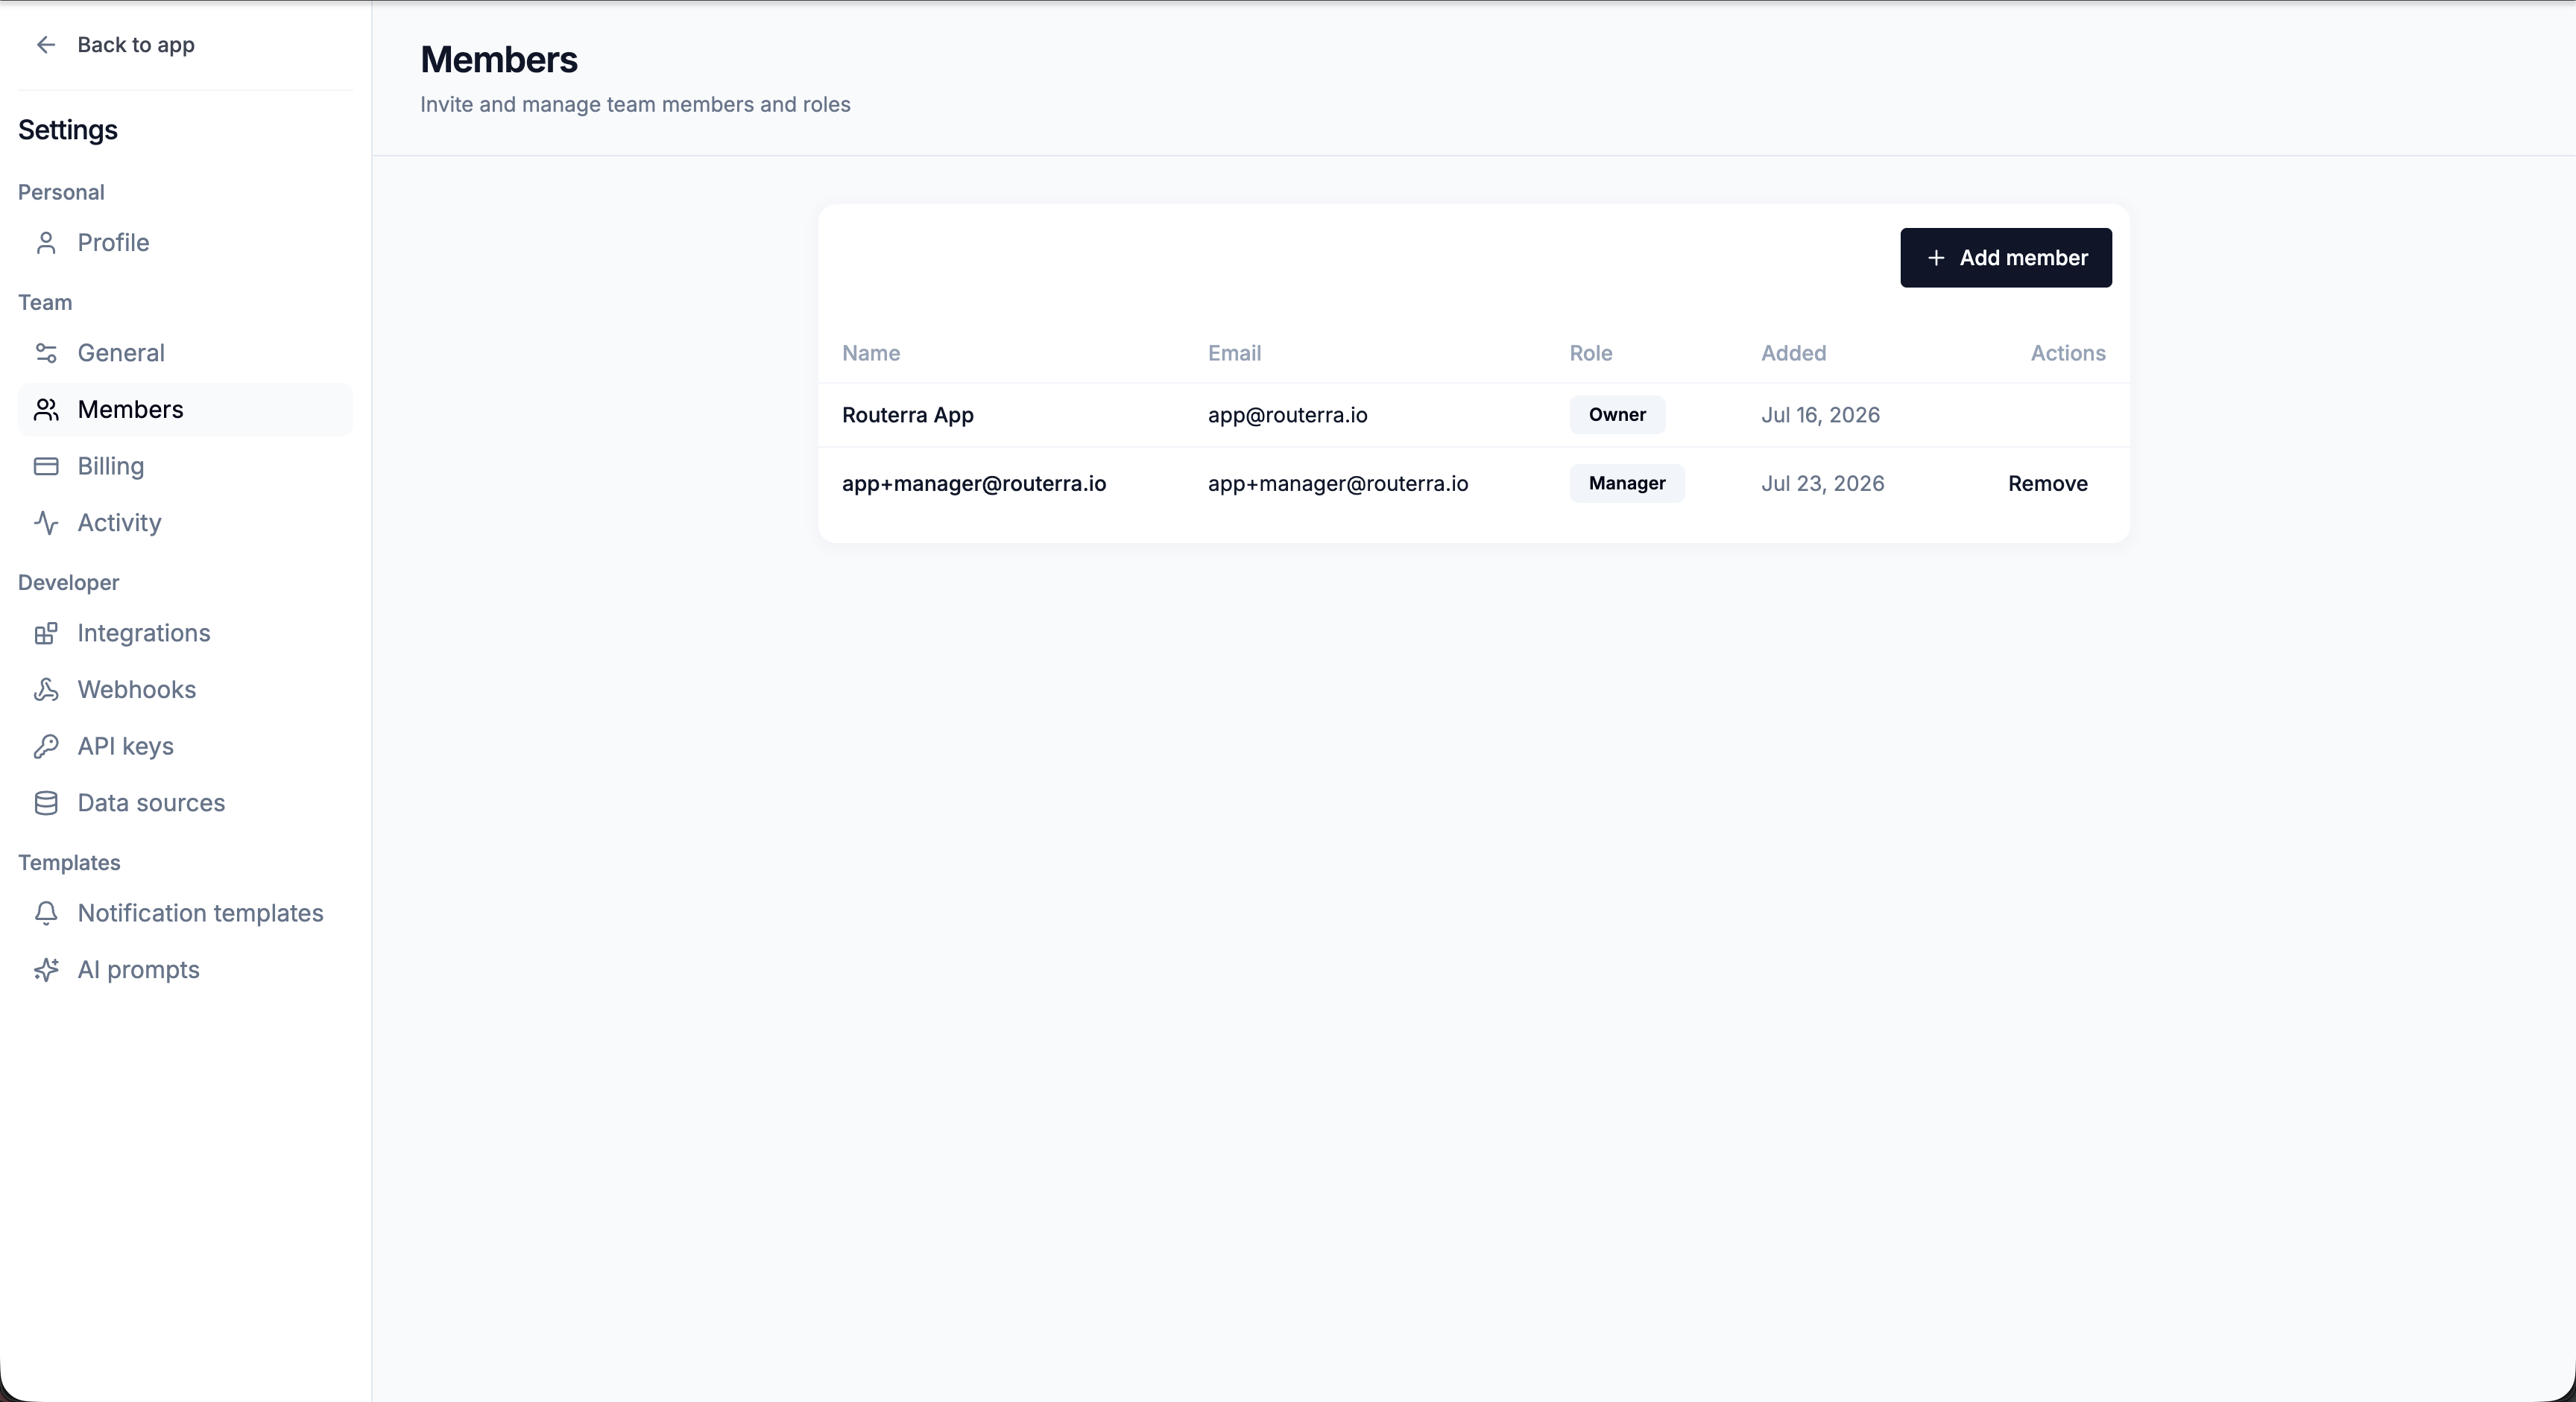Click the Manager role badge

pos(1627,483)
